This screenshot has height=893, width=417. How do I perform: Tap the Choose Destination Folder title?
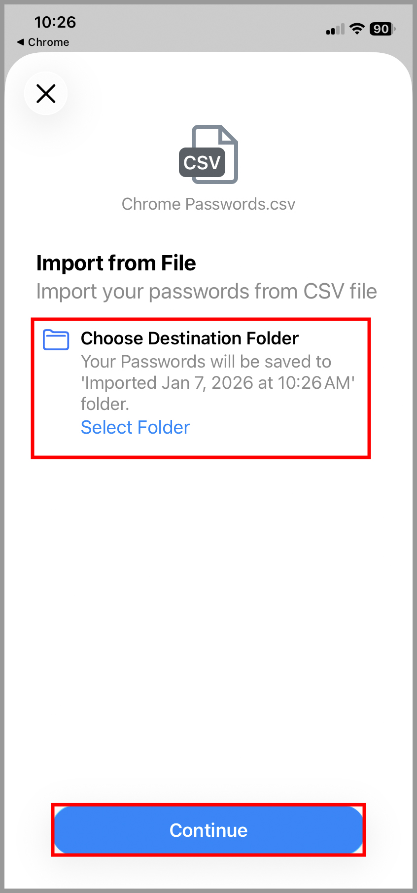[x=190, y=338]
